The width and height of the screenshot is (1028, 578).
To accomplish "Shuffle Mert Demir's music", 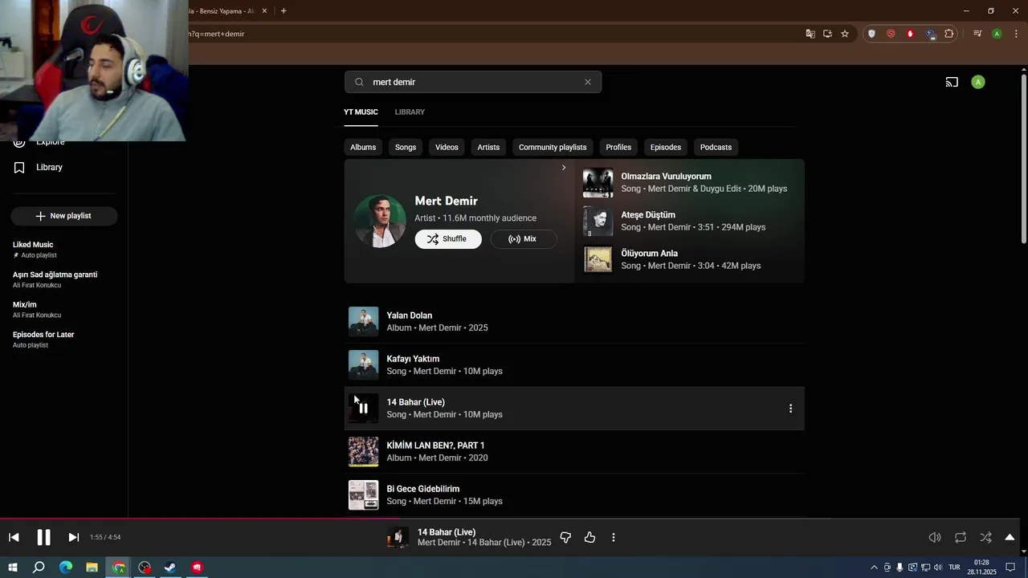I will (448, 238).
